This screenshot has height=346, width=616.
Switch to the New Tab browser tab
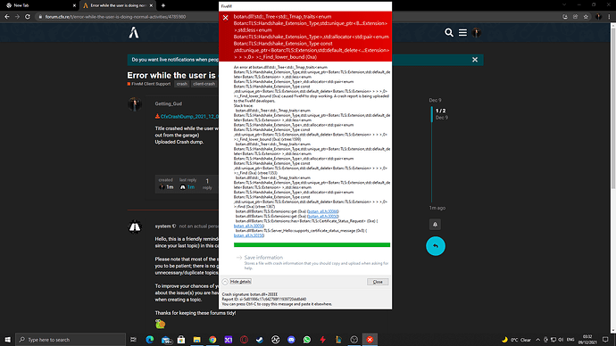pos(39,5)
